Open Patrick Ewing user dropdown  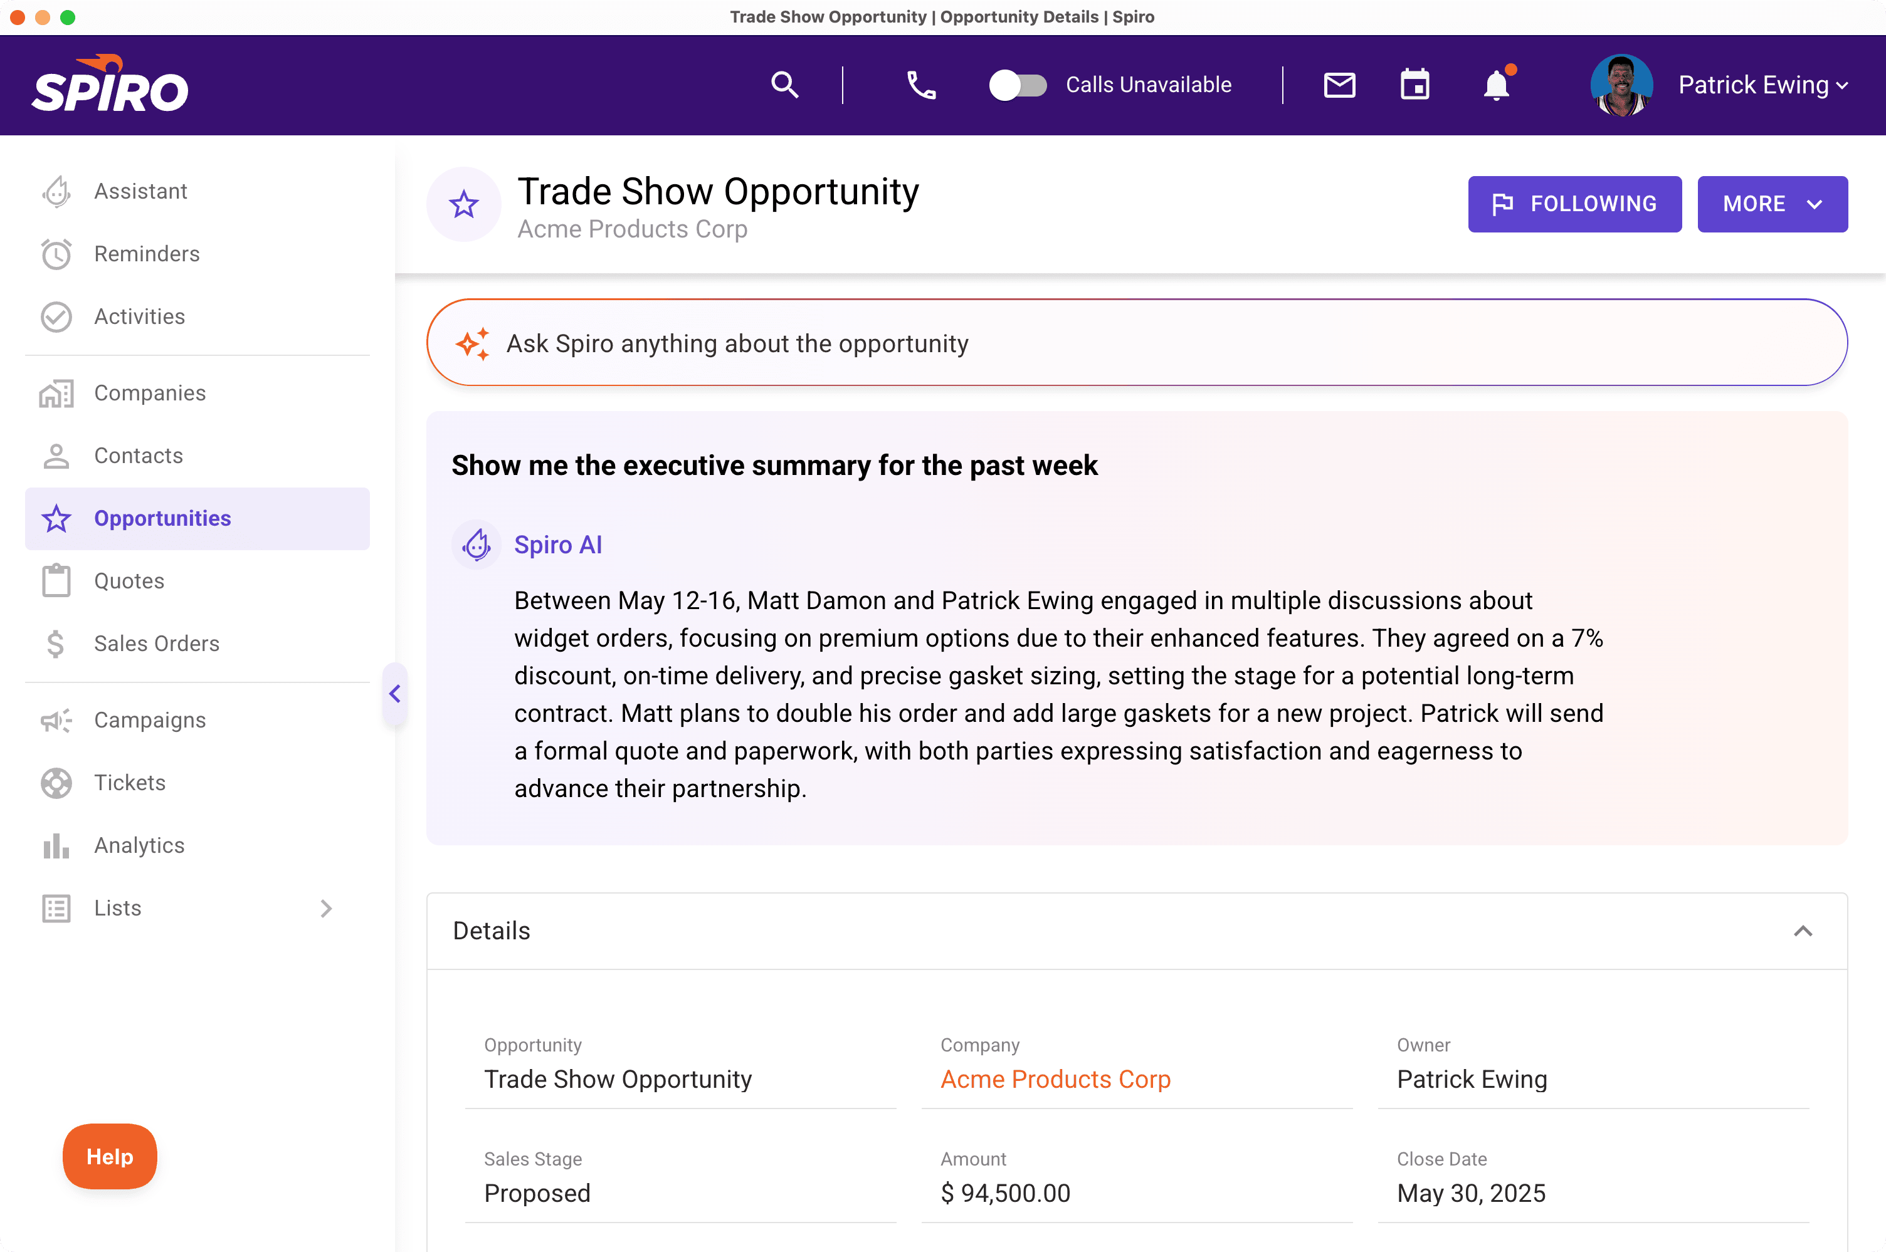click(x=1763, y=85)
